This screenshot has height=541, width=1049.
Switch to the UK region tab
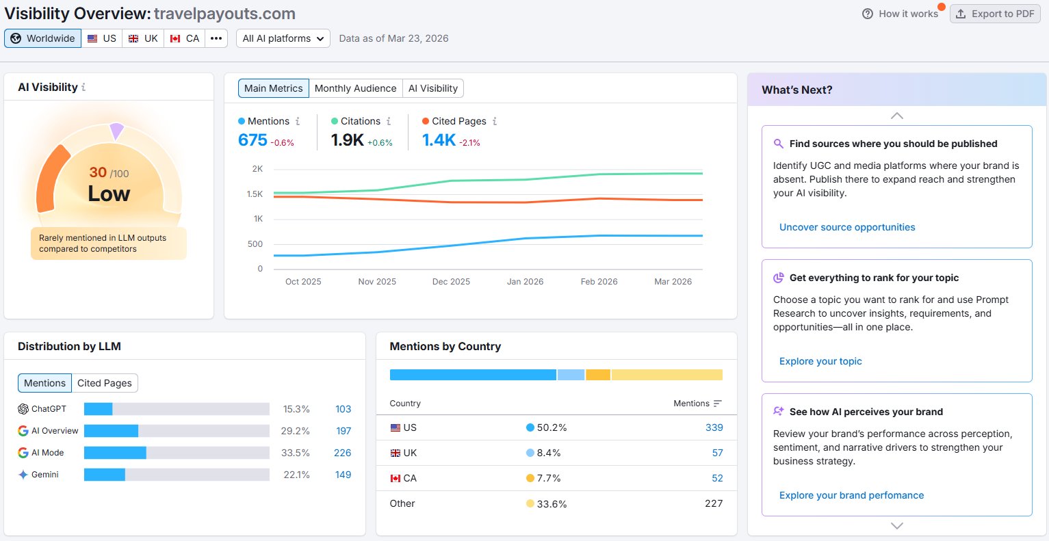pos(143,38)
